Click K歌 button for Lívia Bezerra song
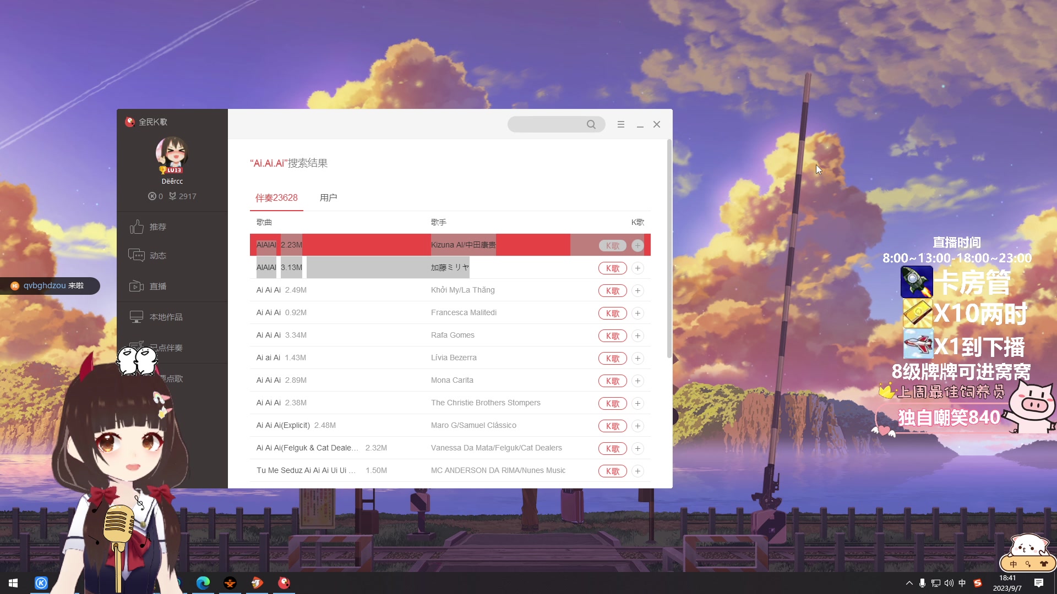Image resolution: width=1057 pixels, height=594 pixels. pyautogui.click(x=613, y=358)
